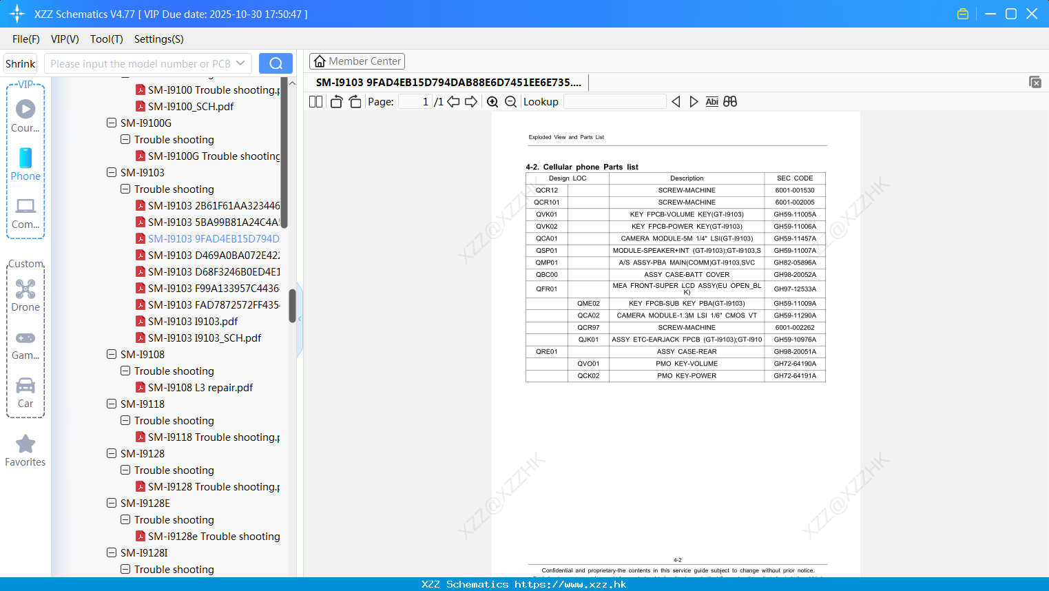Screen dimensions: 1049x591
Task: Open the File(F) menu
Action: [x=26, y=39]
